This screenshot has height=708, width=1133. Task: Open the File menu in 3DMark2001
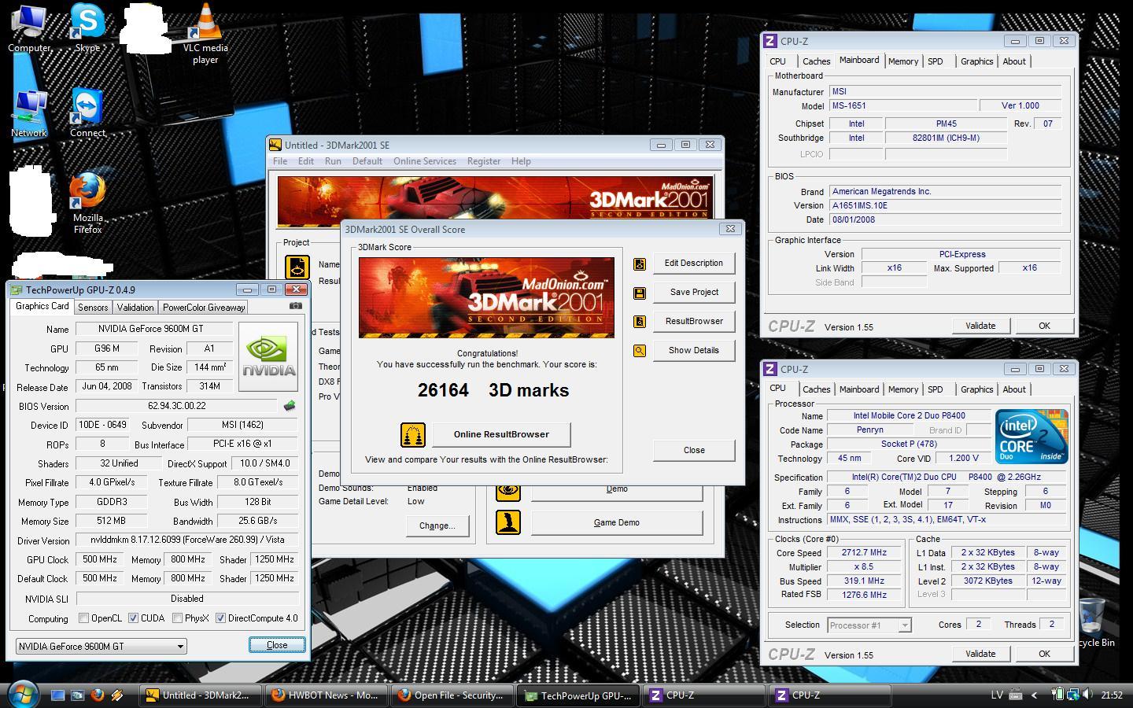(280, 161)
